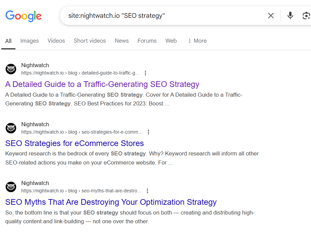Open the Traffic-Generating SEO Strategy article link
Viewport: 311px width, 235px height.
pyautogui.click(x=102, y=84)
